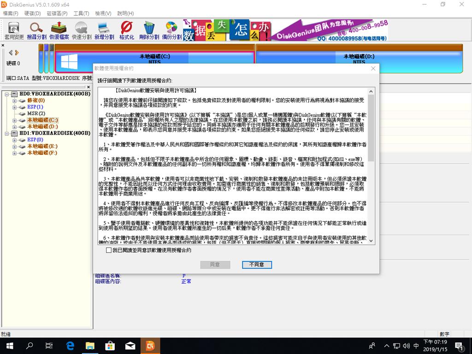Expand the ESP(1) partition node
This screenshot has height=354, width=472.
click(14, 107)
